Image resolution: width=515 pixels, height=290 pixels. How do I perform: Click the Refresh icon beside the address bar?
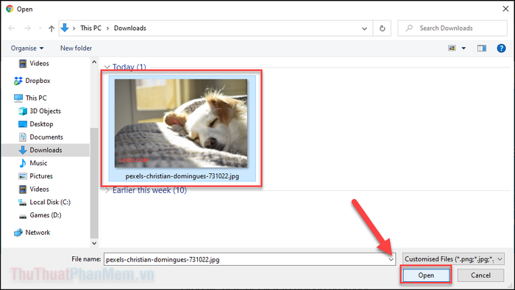pyautogui.click(x=382, y=28)
